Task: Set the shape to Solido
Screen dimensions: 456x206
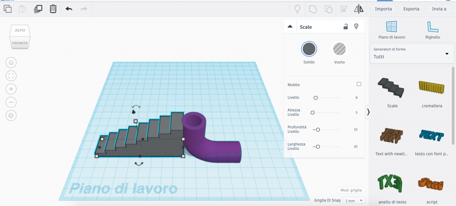Action: click(309, 48)
